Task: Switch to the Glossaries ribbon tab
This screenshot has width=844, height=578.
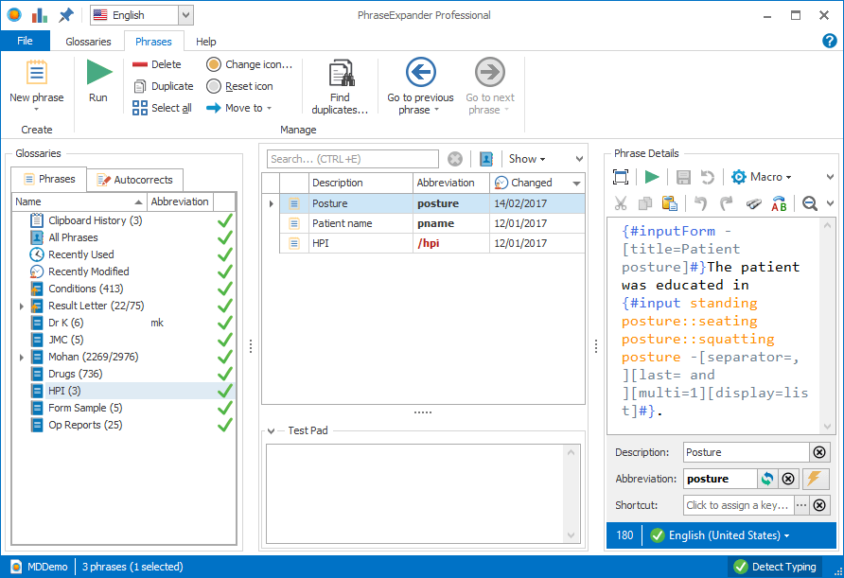Action: 88,42
